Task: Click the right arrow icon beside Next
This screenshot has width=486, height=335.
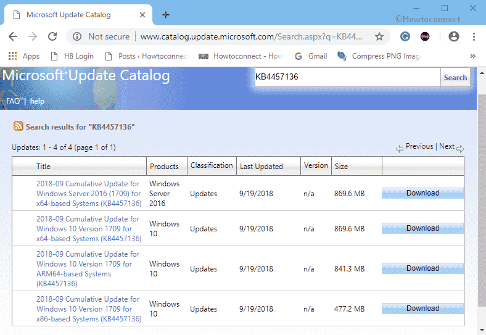Action: click(x=460, y=149)
